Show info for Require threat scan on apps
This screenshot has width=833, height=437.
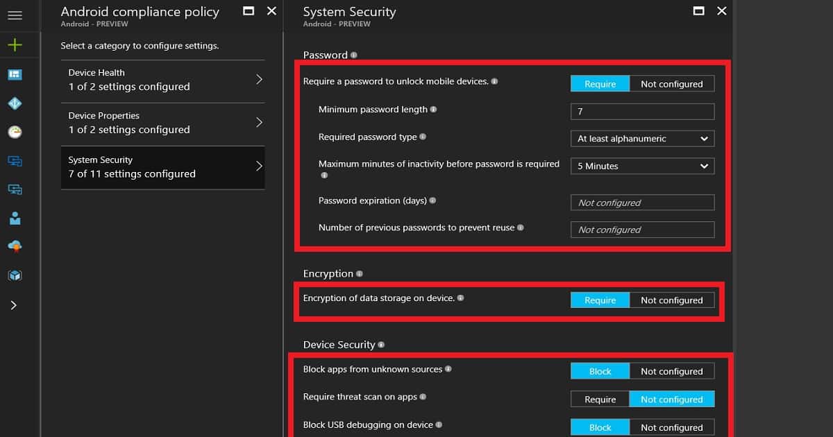coord(423,397)
